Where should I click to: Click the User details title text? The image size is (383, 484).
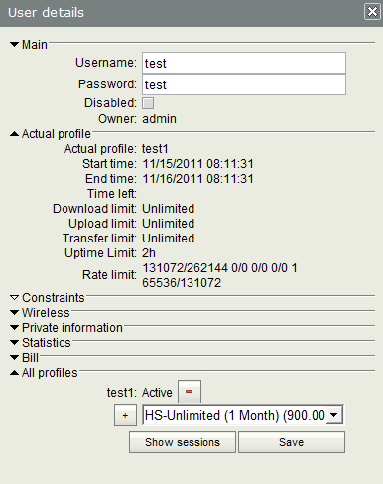coord(46,13)
